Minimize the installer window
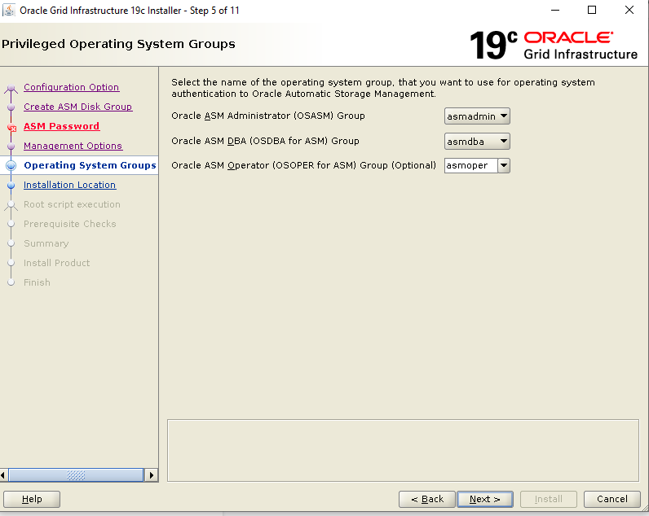Image resolution: width=649 pixels, height=516 pixels. pos(555,11)
